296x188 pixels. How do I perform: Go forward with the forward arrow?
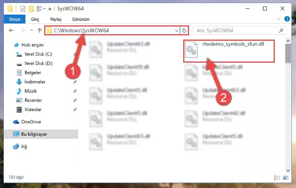tap(22, 30)
